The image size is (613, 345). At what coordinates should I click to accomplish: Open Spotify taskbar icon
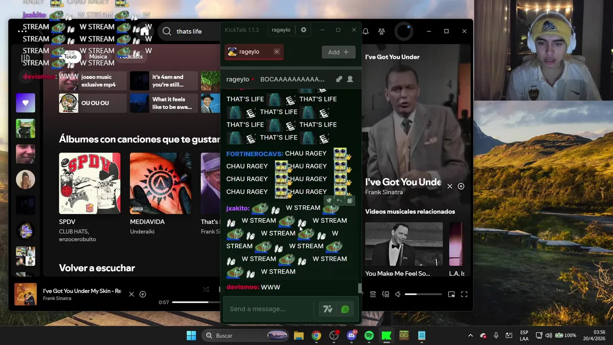369,335
